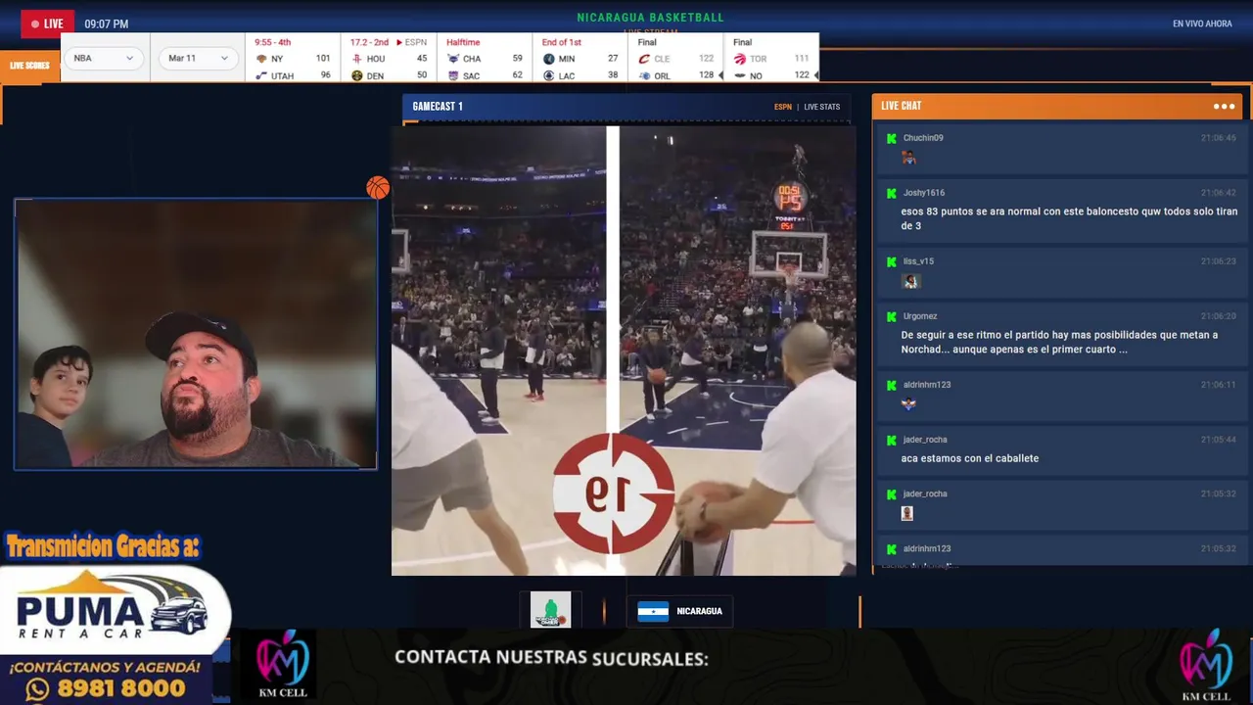1253x705 pixels.
Task: Open the username on the 21:06:11 message
Action: (927, 385)
